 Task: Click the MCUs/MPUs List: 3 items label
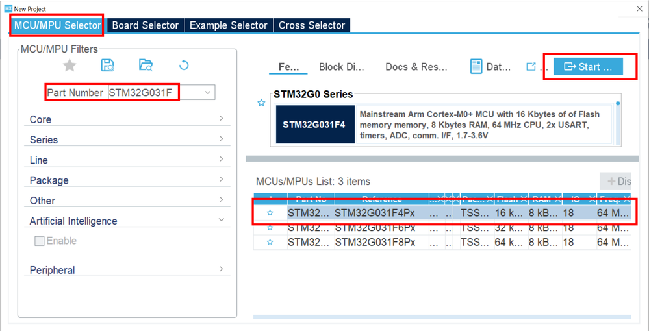[313, 181]
